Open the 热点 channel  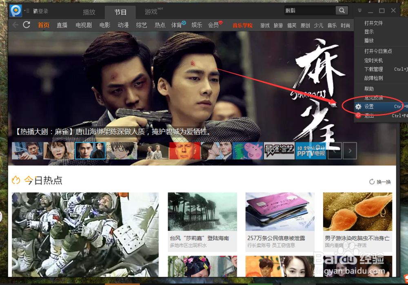[160, 25]
